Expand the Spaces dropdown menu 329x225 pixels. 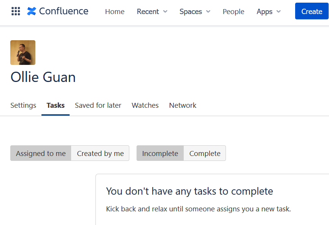[x=195, y=11]
